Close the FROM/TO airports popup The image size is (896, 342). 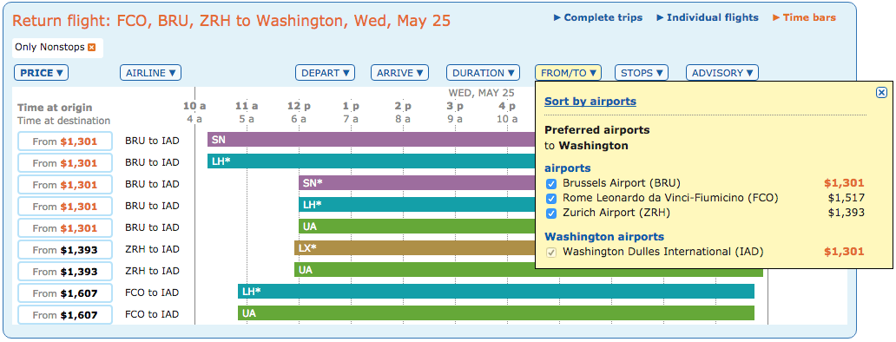coord(881,93)
